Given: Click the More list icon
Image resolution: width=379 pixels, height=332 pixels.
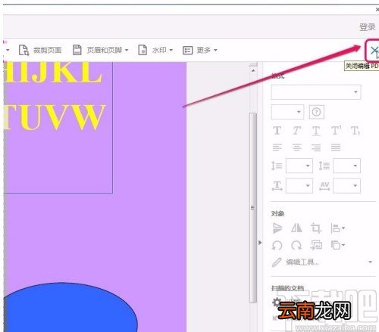Looking at the screenshot, I should click(187, 50).
